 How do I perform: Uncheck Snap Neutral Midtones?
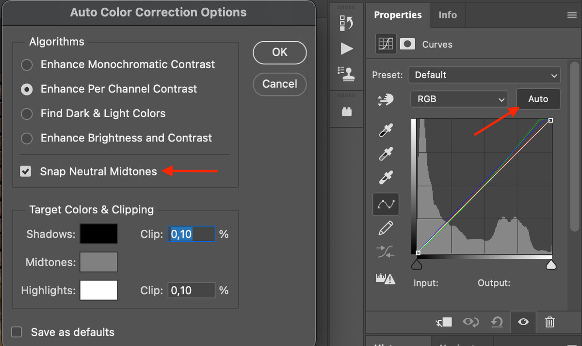click(x=25, y=171)
